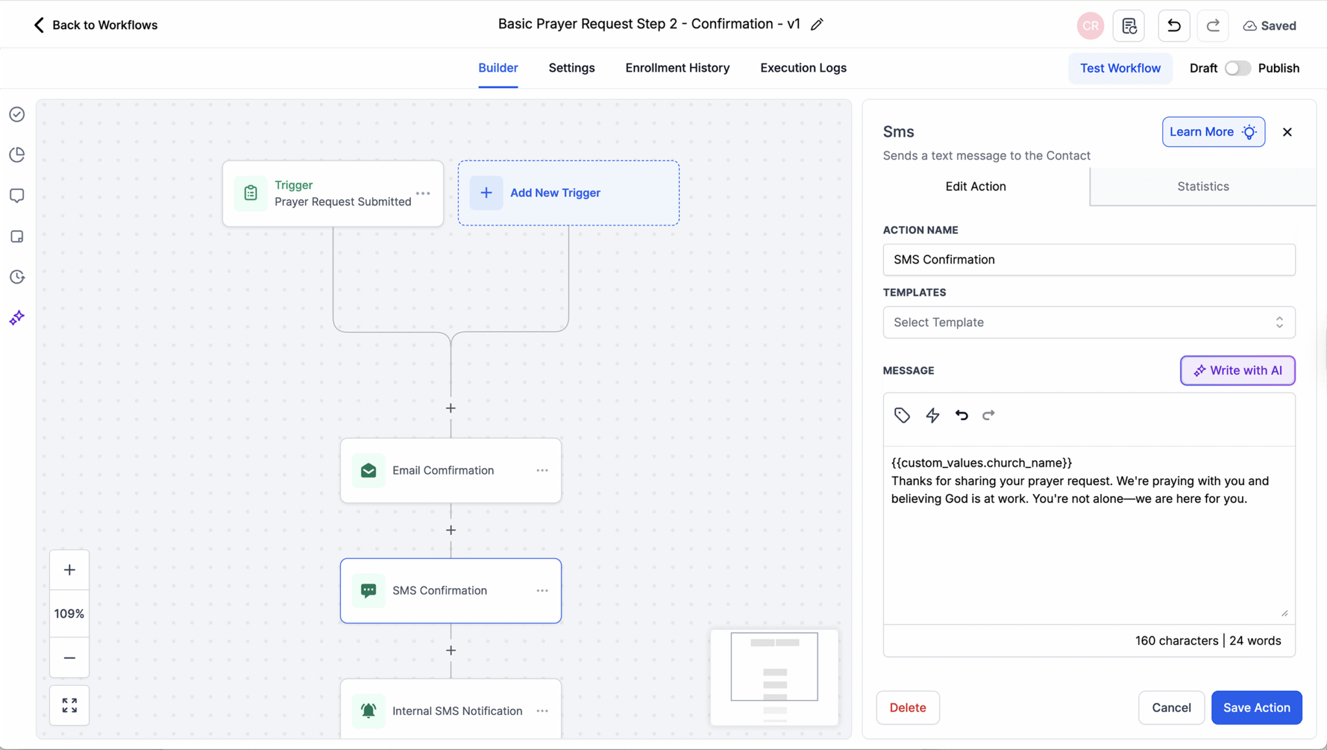
Task: Click the Save Action button
Action: (x=1256, y=707)
